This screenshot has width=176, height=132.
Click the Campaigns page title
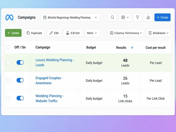click(x=27, y=18)
